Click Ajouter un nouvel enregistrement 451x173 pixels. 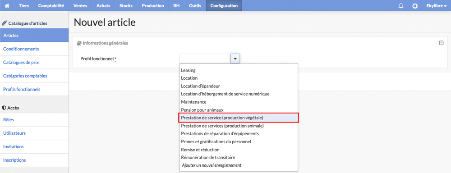(x=239, y=165)
